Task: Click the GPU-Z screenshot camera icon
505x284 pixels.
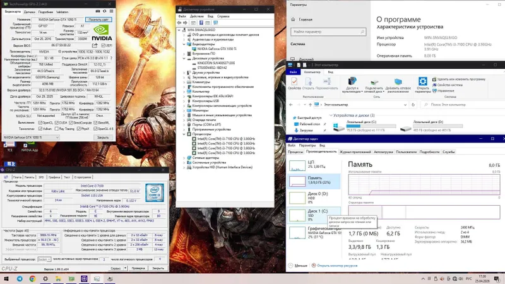Action: [x=98, y=11]
